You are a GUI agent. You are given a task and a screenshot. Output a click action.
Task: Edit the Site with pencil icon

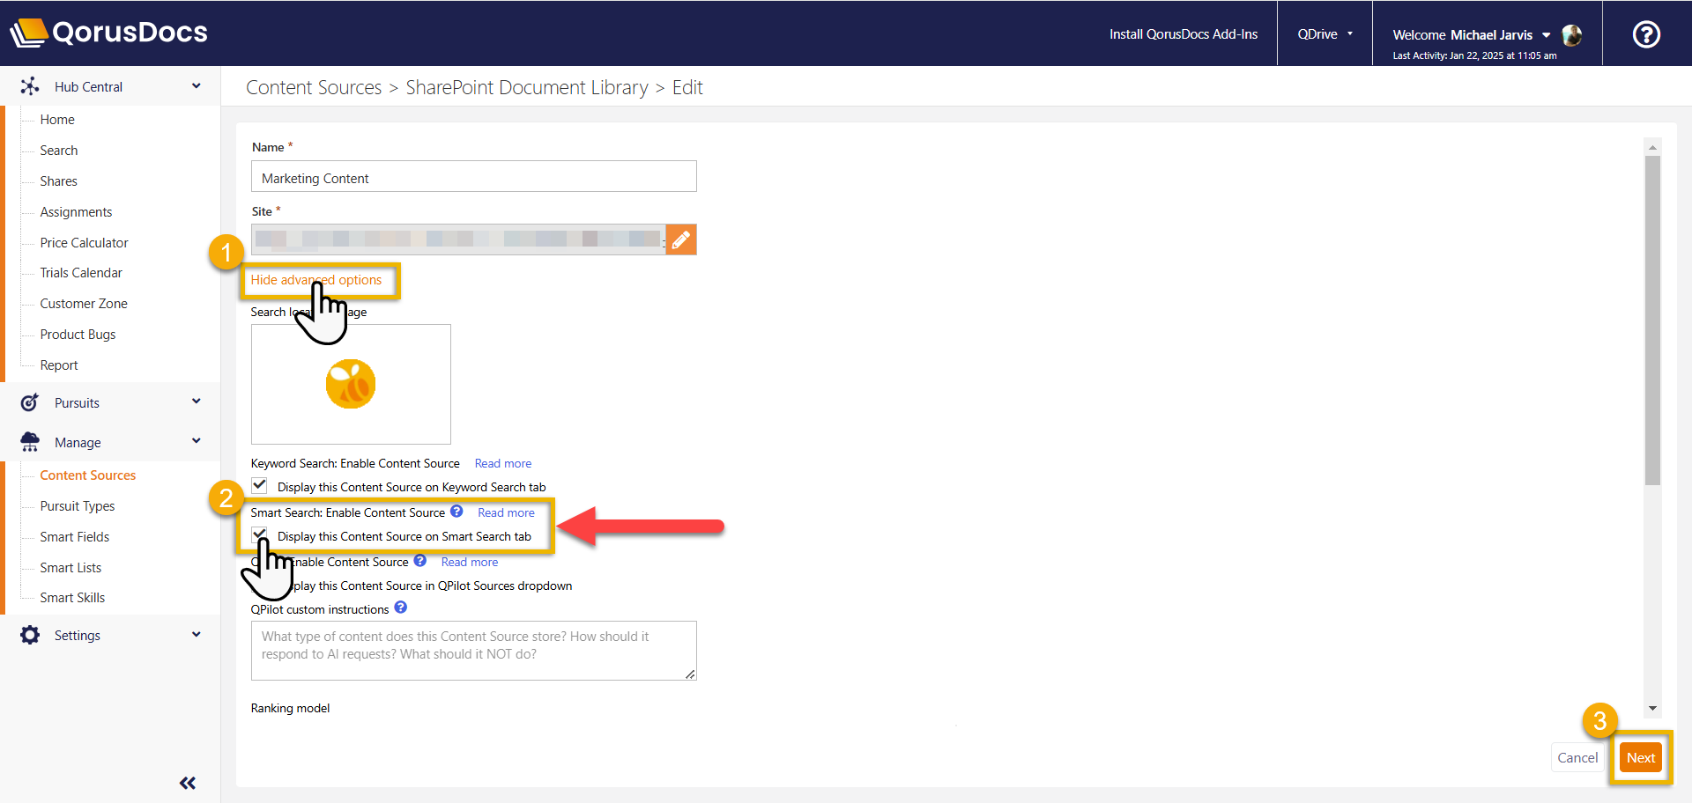click(681, 239)
